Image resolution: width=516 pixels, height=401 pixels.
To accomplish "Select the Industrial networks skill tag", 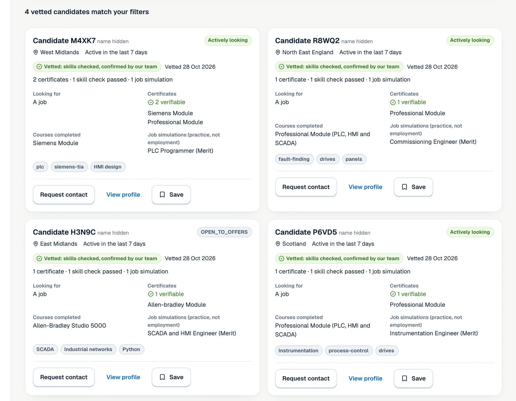I will coord(88,349).
